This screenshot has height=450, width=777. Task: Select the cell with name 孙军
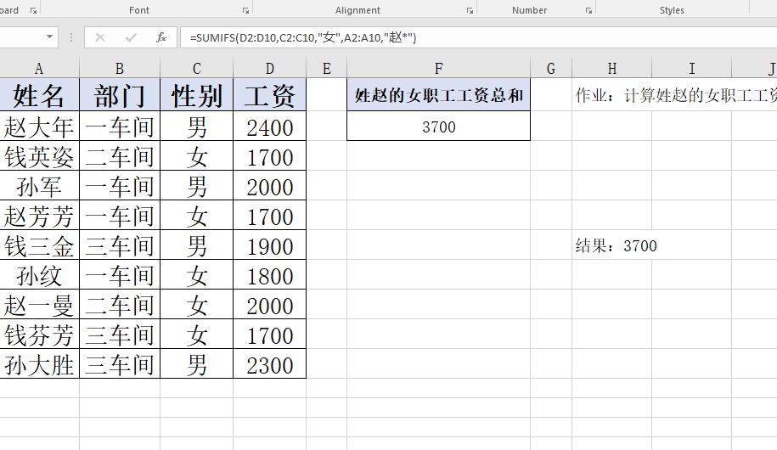39,185
